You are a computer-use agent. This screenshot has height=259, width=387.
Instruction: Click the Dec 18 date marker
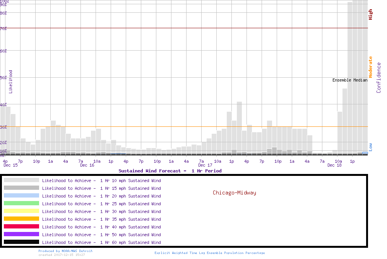point(334,165)
